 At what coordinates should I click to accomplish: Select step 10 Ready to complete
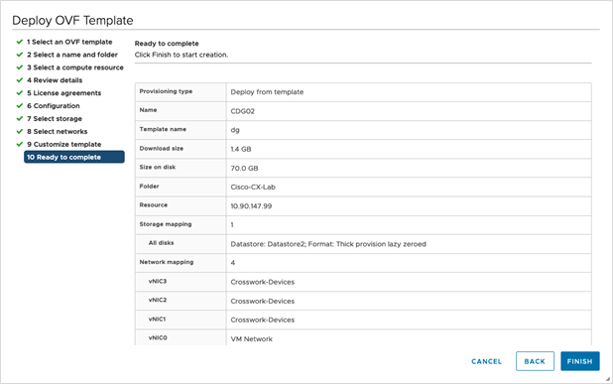click(74, 157)
